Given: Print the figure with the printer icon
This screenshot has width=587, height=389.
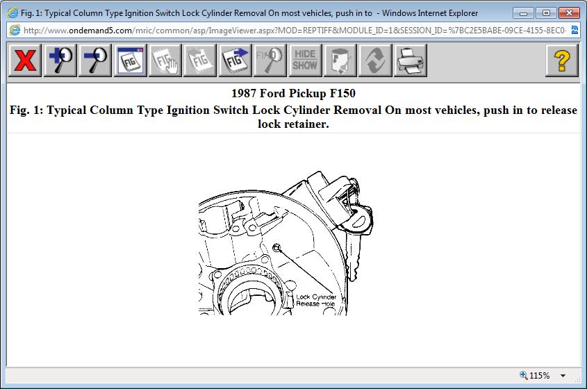Looking at the screenshot, I should tap(411, 60).
